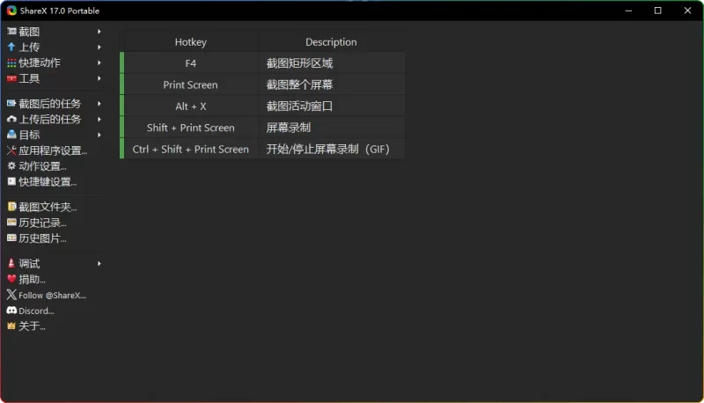Select the F4 hotkey cell
Viewport: 704px width, 403px height.
coord(190,63)
